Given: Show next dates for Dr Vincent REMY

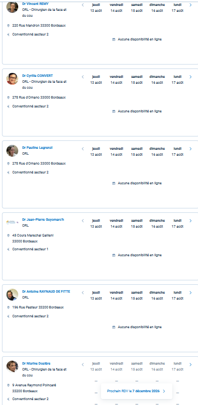Looking at the screenshot, I should pyautogui.click(x=191, y=5).
